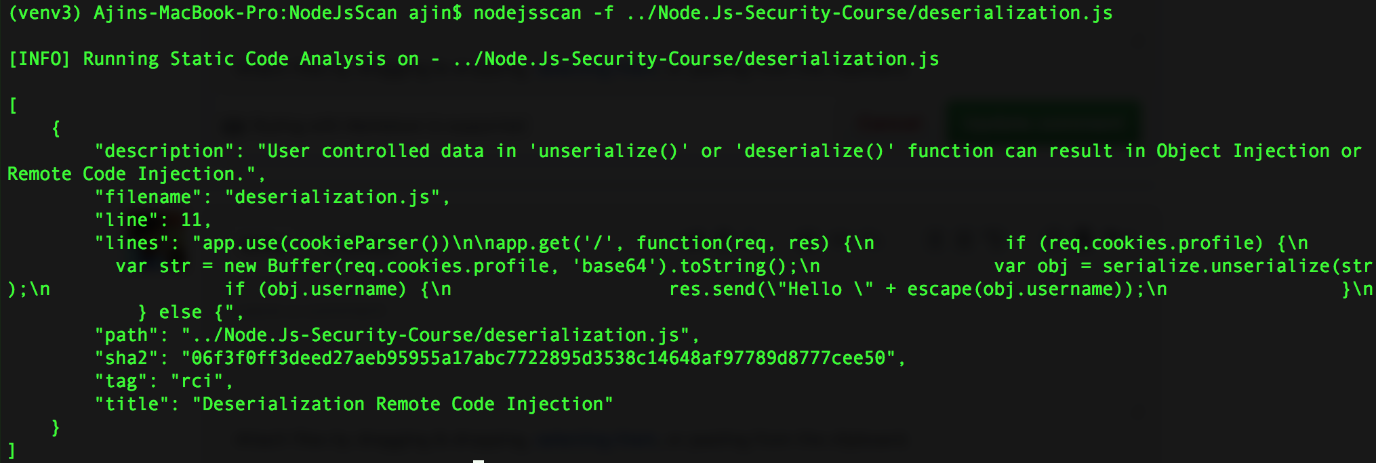Screen dimensions: 1376x463
Task: Click the "path" JSON key
Action: click(126, 336)
